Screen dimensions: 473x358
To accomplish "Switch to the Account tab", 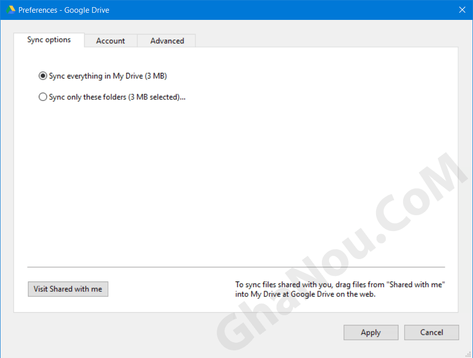I will click(110, 41).
